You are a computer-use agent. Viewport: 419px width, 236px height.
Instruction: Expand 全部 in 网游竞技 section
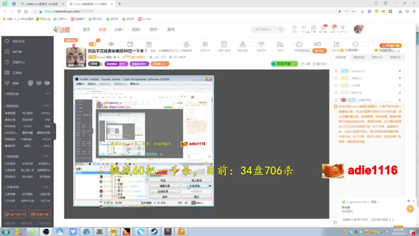pyautogui.click(x=47, y=106)
